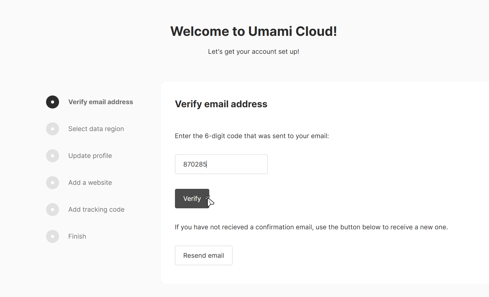Click the Update profile step circle

tap(53, 156)
